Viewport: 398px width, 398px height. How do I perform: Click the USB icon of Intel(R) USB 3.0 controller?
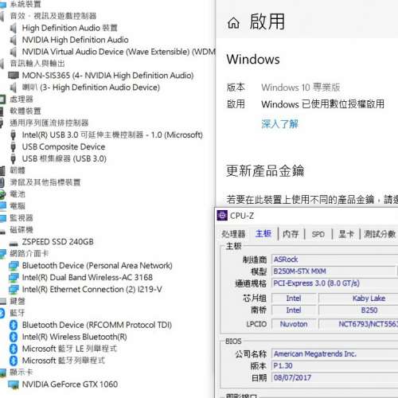[x=13, y=135]
